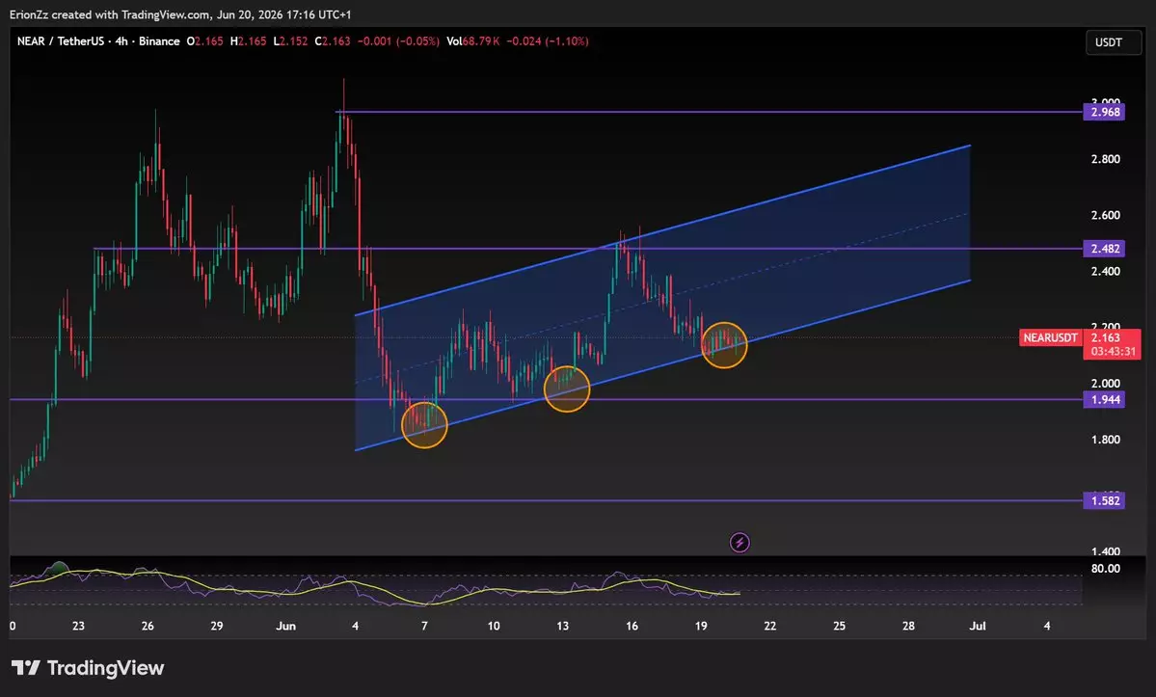Click the TradingView logo at bottom left
Image resolution: width=1156 pixels, height=697 pixels.
[x=88, y=668]
